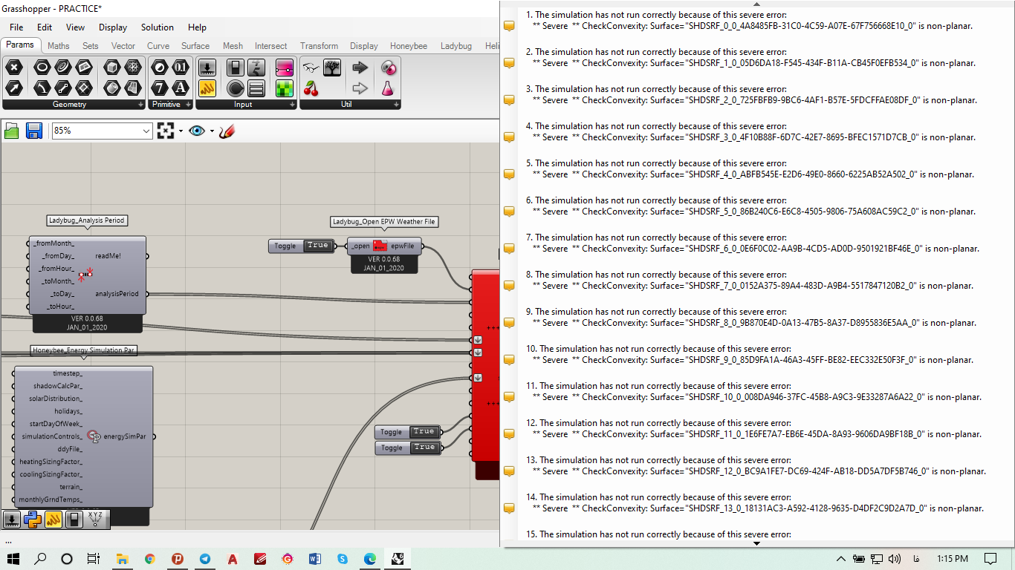Add a Point parameter (hexagon with X)
The height and width of the screenshot is (570, 1015).
14,68
